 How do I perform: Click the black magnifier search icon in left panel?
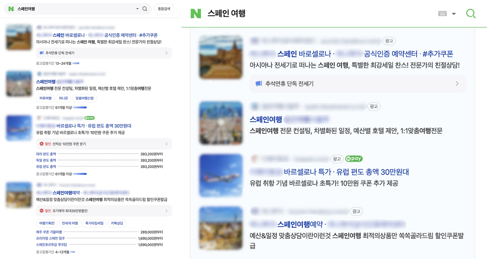click(145, 9)
